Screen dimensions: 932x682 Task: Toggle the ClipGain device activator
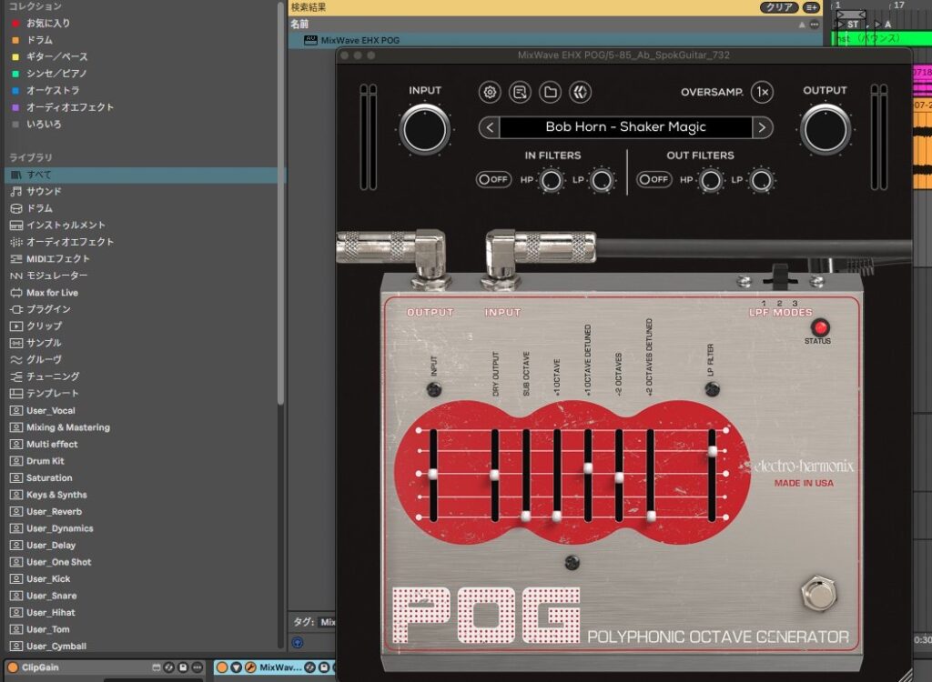(13, 667)
